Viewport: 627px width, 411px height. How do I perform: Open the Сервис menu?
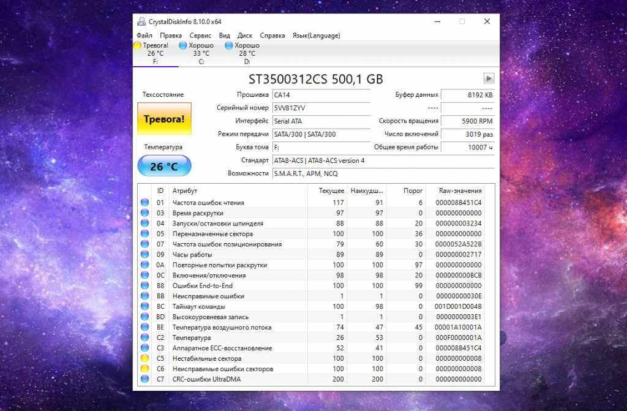[x=200, y=36]
